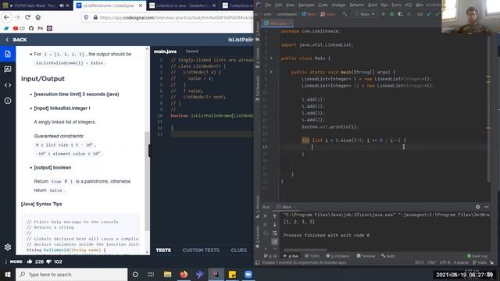This screenshot has height=281, width=500.
Task: Open the TODO tool window tab
Action: (312, 256)
